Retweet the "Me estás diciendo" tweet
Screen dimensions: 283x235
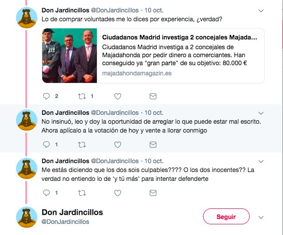click(x=82, y=193)
